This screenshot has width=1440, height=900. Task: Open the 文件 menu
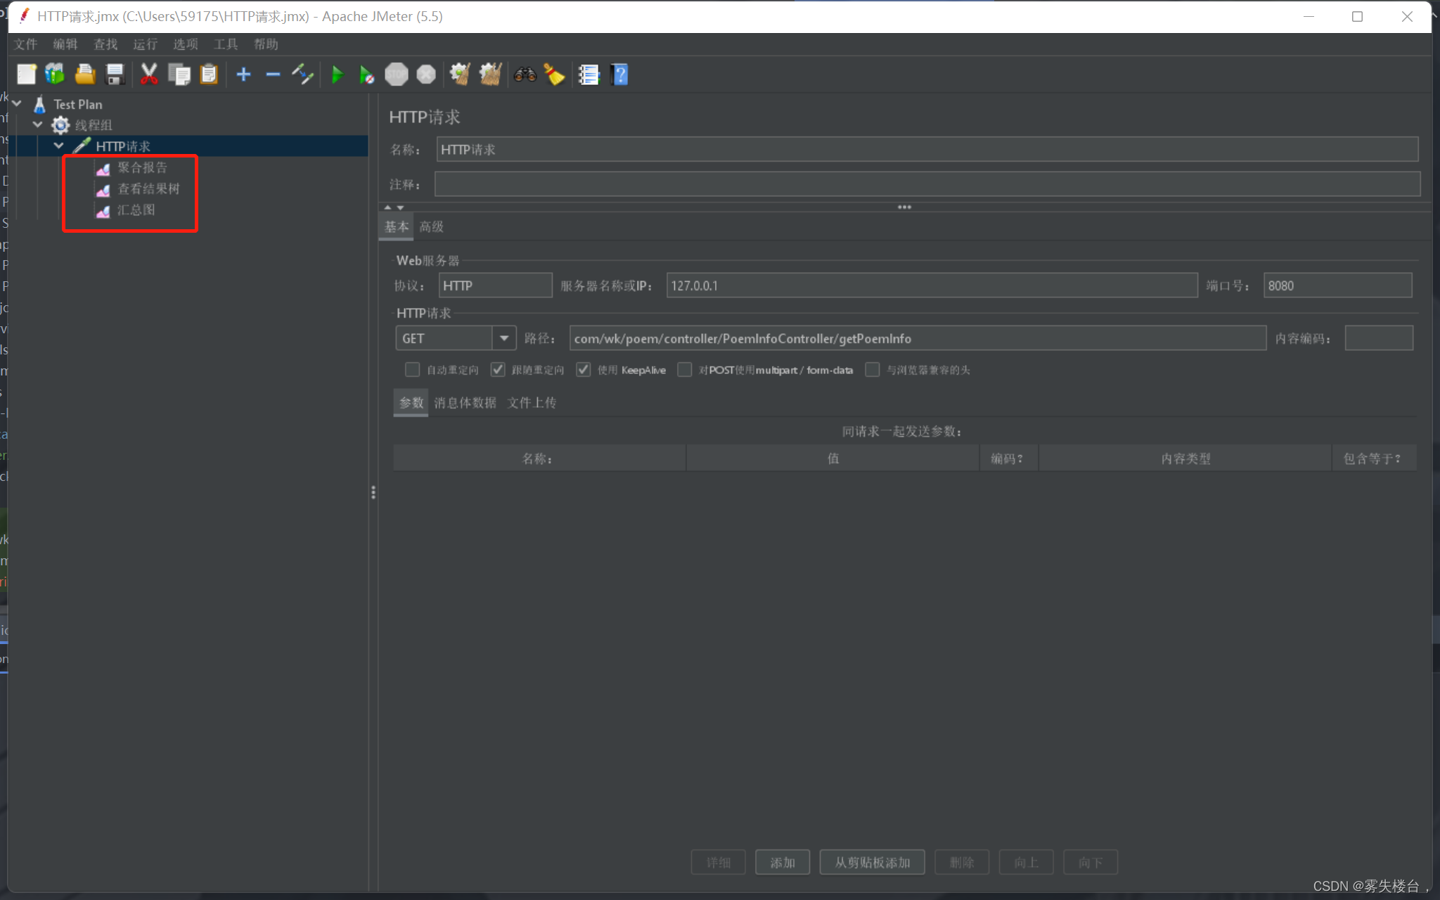pos(25,44)
